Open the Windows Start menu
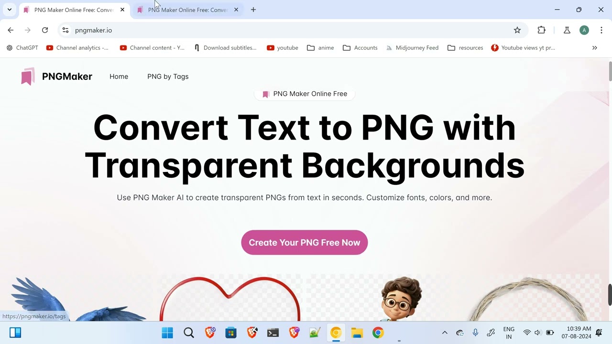Viewport: 612px width, 344px height. pos(167,332)
